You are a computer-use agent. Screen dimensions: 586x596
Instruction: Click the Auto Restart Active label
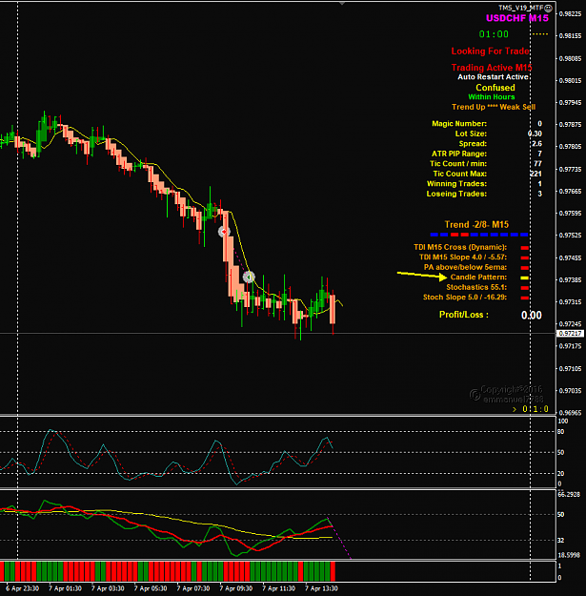(x=493, y=77)
